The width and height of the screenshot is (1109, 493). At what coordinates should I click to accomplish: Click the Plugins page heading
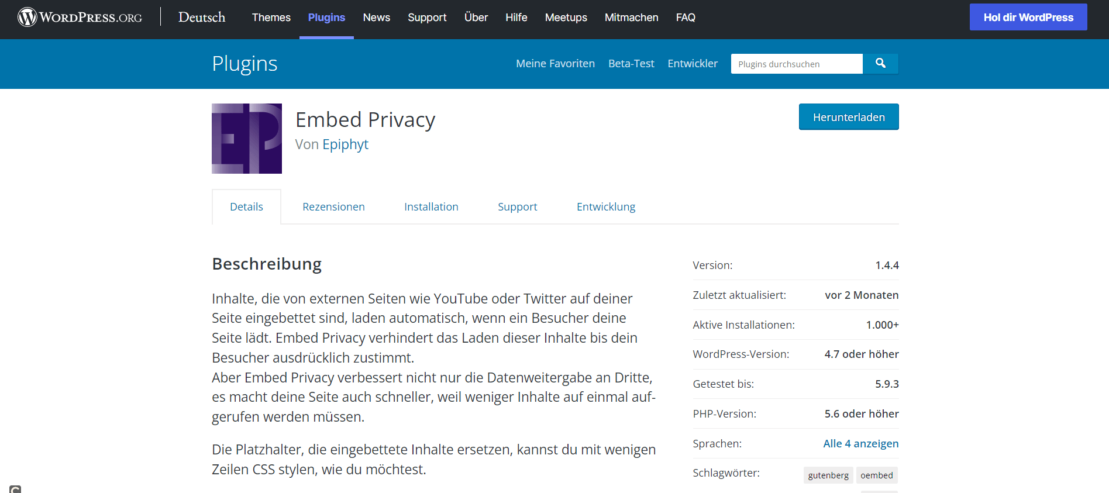(x=244, y=64)
